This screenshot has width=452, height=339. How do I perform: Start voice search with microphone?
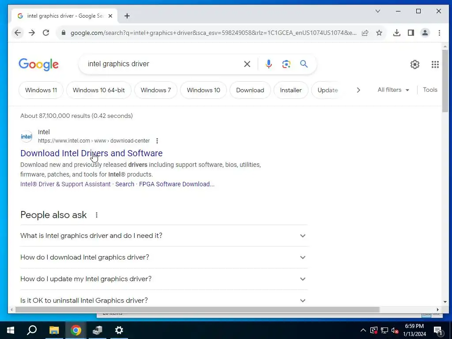click(x=269, y=64)
